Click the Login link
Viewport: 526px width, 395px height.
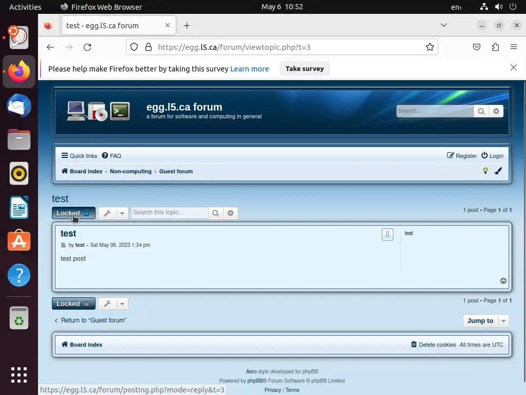click(x=492, y=156)
